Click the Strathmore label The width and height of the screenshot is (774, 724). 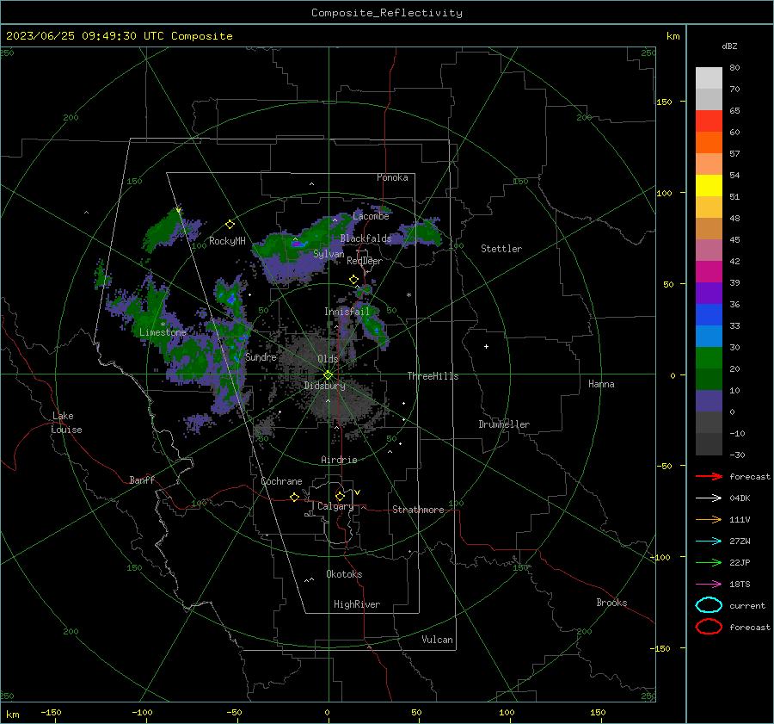pos(418,510)
